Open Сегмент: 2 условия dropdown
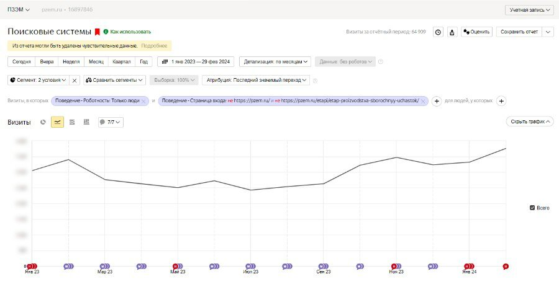559x287 pixels. 39,81
